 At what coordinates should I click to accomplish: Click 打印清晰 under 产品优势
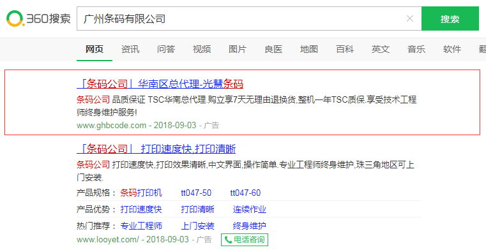(x=198, y=209)
